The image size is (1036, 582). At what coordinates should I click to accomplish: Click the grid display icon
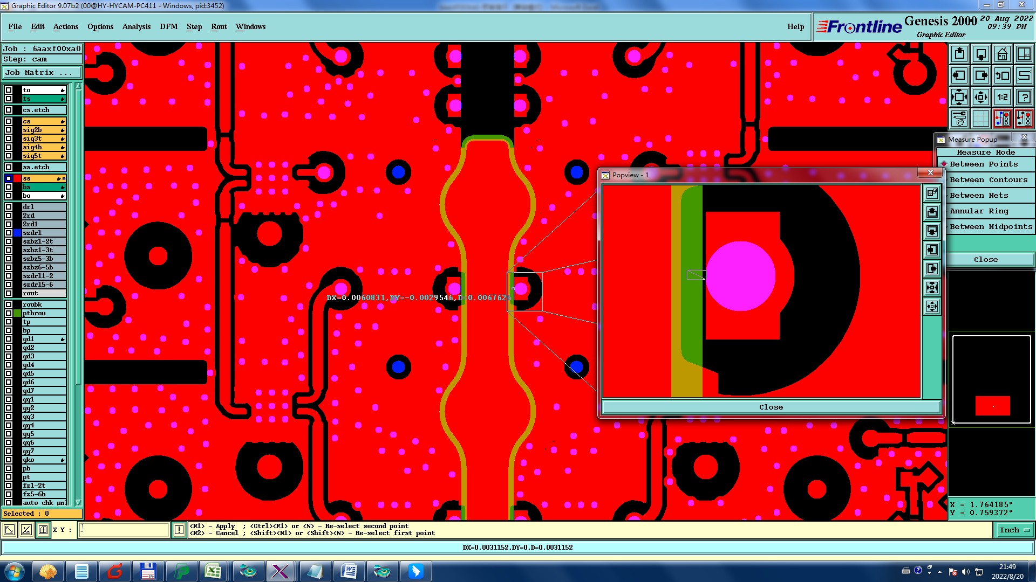pyautogui.click(x=980, y=119)
